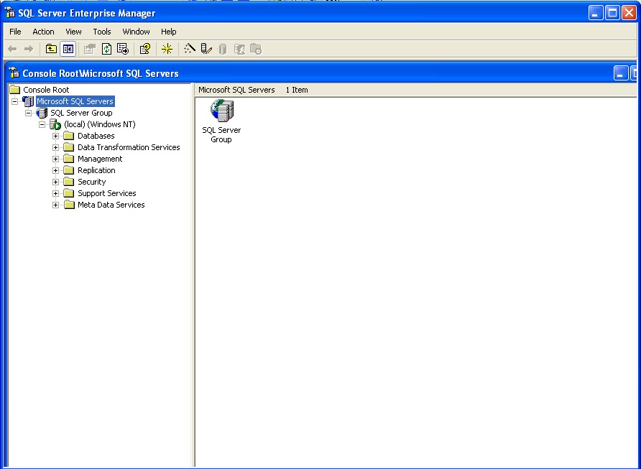
Task: Select the Meta Data Services label
Action: (x=111, y=204)
